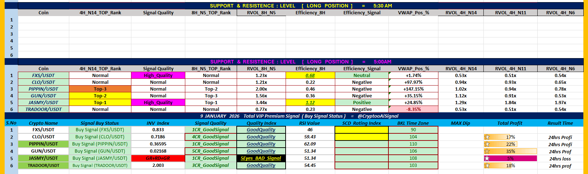Select the 5:30 AM Long Position title banner
The width and height of the screenshot is (588, 174).
click(x=301, y=6)
